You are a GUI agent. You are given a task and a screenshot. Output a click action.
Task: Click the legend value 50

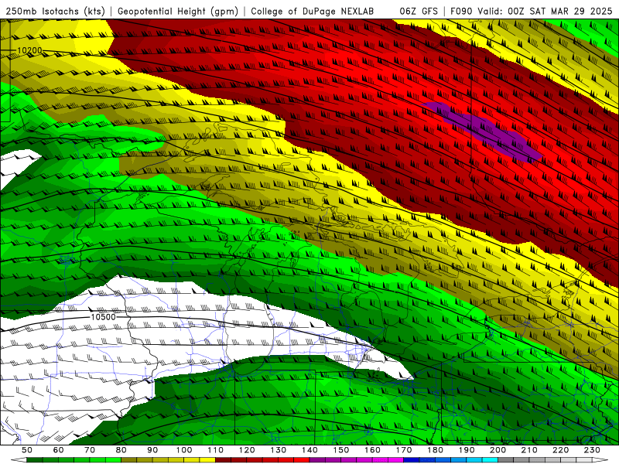[x=27, y=450]
